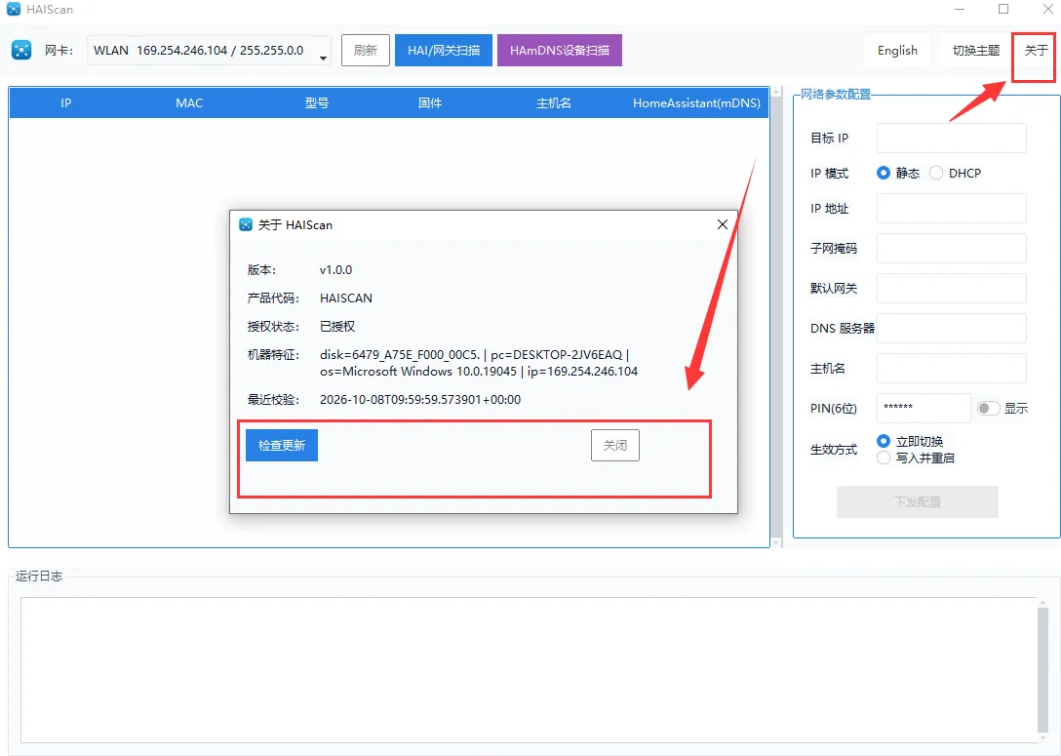
Task: Open the 网卡 WLAN adapter dropdown
Action: point(209,51)
